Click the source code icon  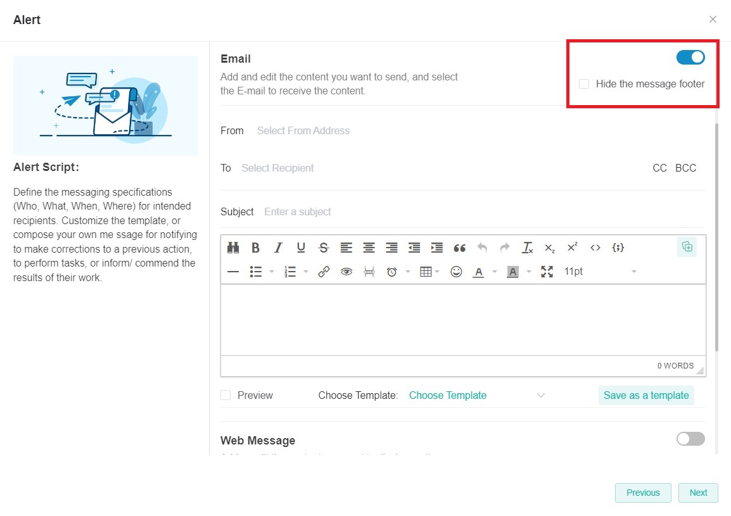(x=595, y=248)
